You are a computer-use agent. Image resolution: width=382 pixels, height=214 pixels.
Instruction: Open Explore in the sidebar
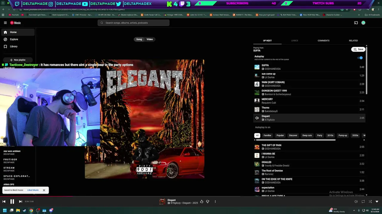click(x=18, y=39)
